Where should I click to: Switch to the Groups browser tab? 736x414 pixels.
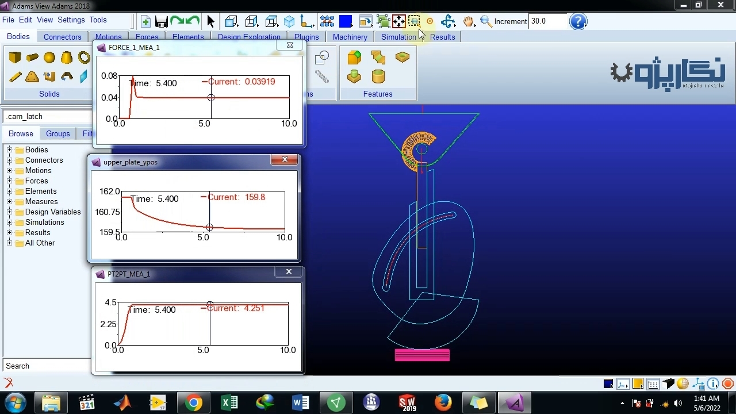pos(58,133)
